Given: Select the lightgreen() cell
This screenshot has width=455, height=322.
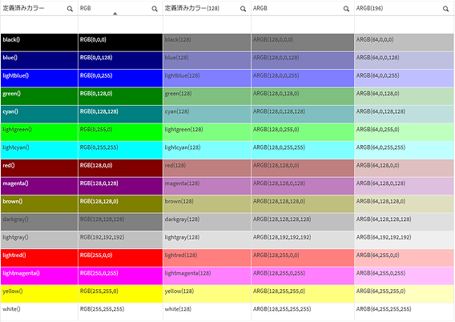Looking at the screenshot, I should [39, 132].
